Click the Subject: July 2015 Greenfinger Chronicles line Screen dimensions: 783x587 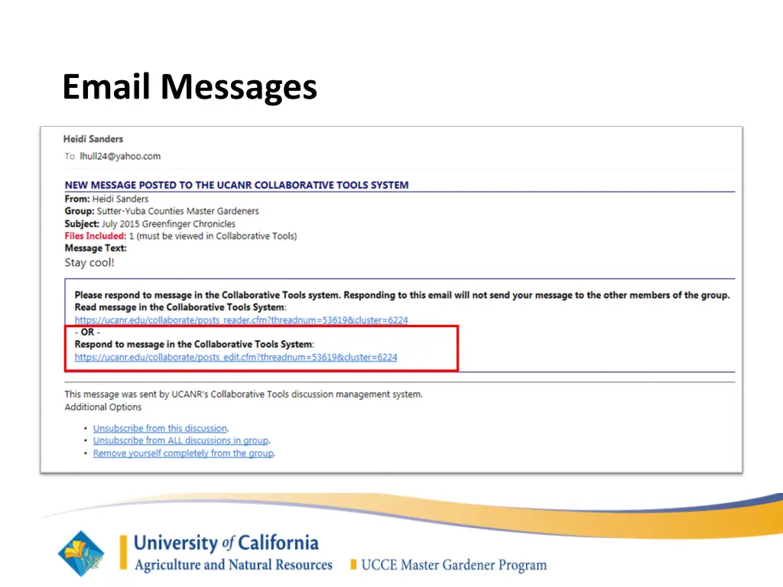click(150, 224)
